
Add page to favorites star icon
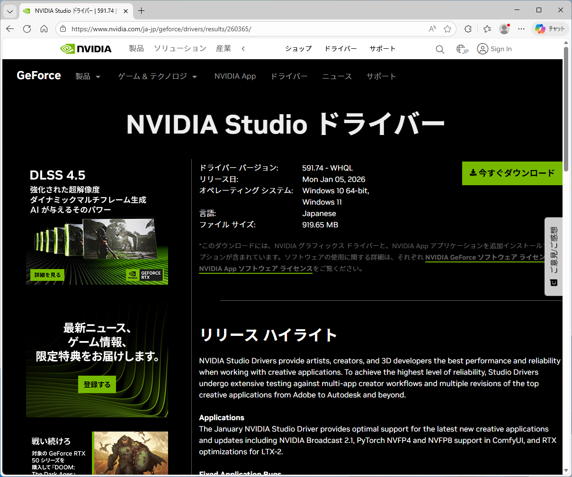click(x=447, y=29)
